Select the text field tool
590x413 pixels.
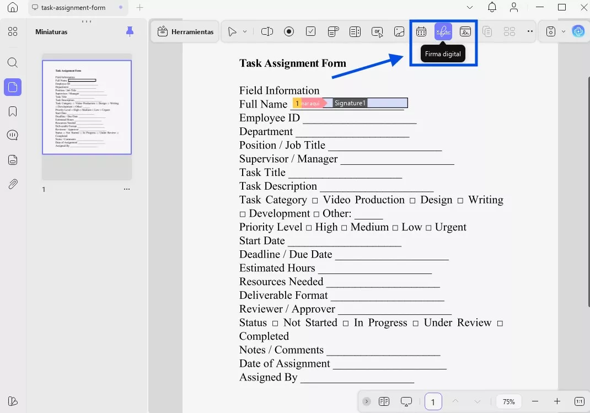click(x=267, y=31)
